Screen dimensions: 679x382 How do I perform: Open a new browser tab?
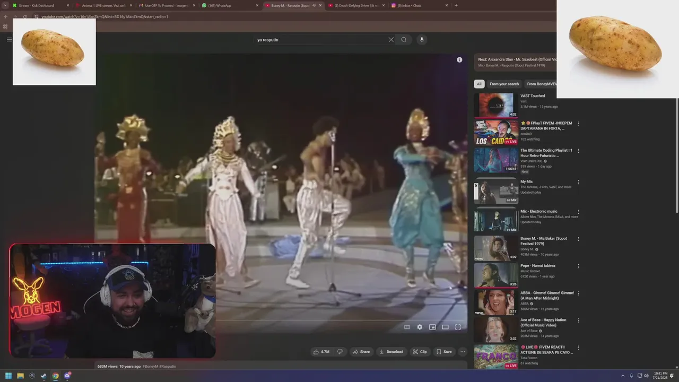click(x=456, y=5)
